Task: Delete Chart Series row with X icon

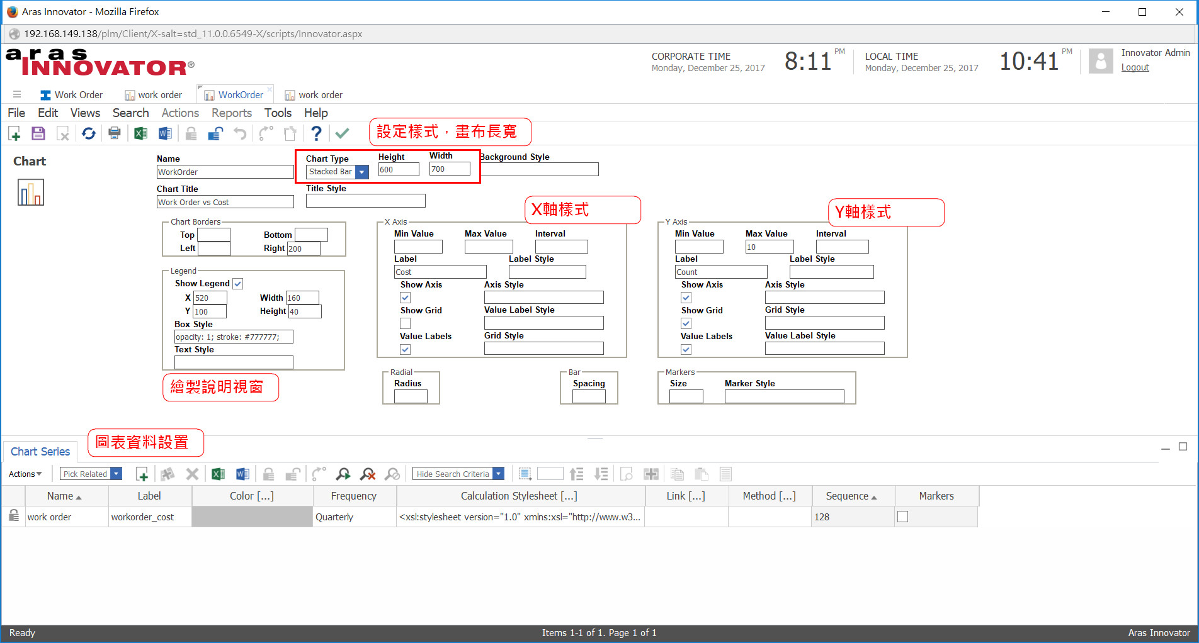Action: click(x=193, y=474)
